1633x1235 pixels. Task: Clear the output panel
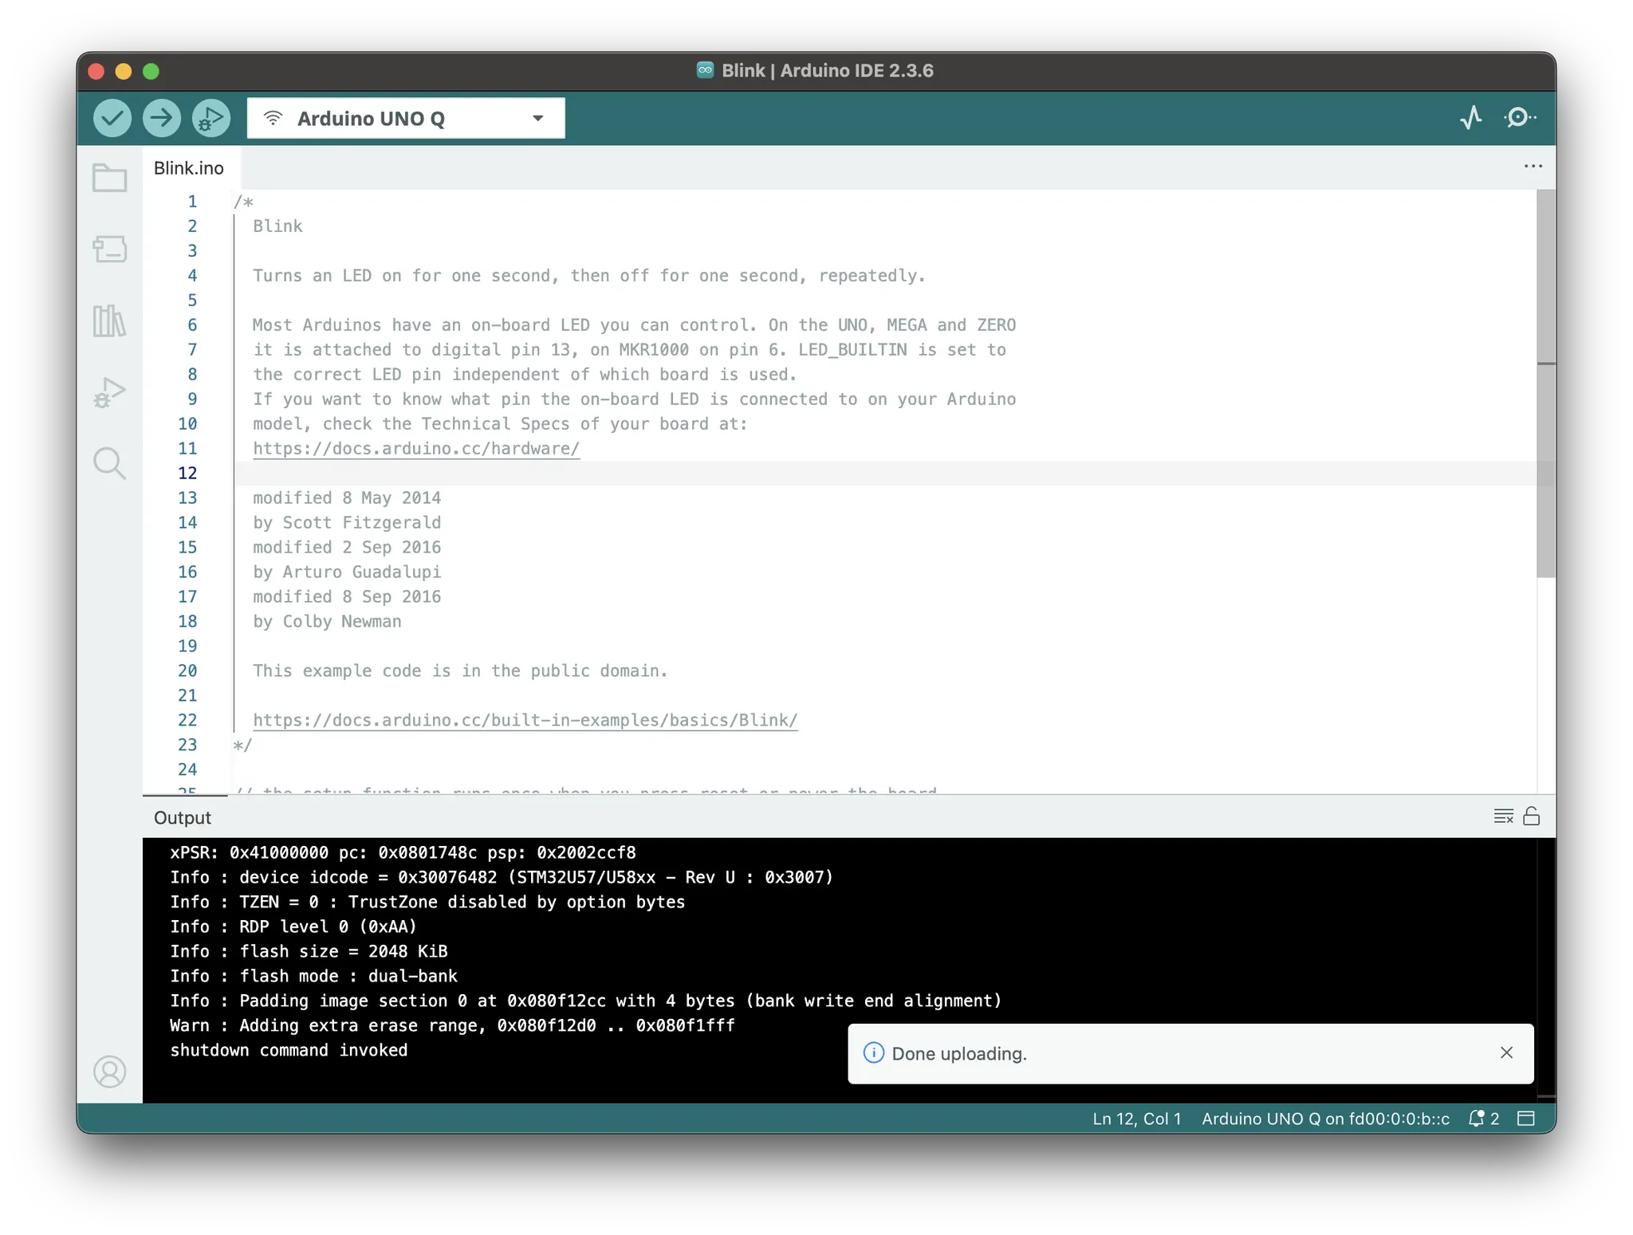click(1503, 816)
